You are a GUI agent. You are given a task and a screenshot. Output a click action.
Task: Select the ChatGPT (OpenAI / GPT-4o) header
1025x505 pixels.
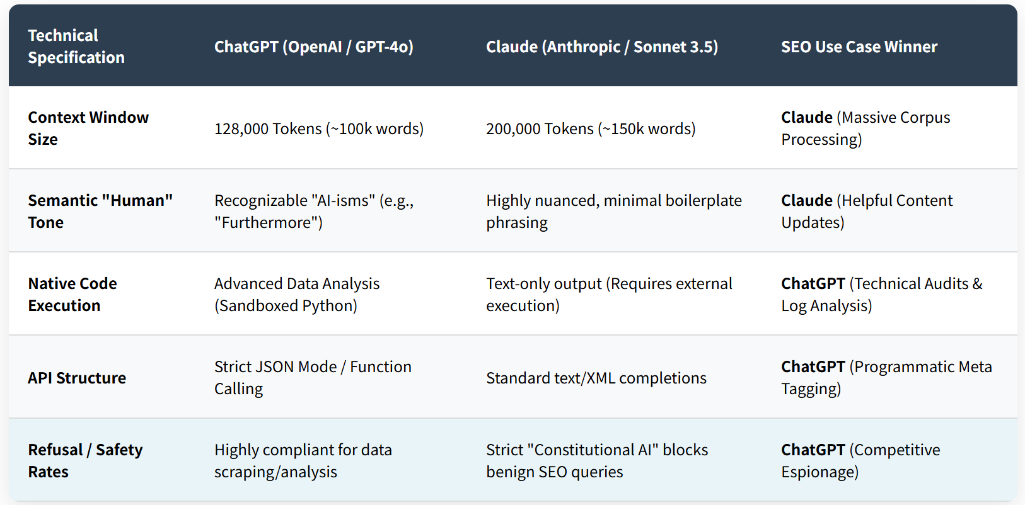(x=314, y=47)
